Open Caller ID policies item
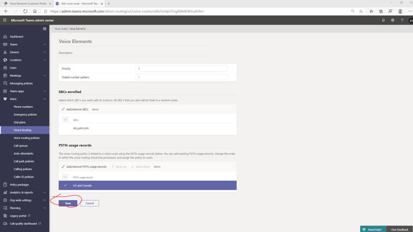413x232 pixels. [24, 177]
